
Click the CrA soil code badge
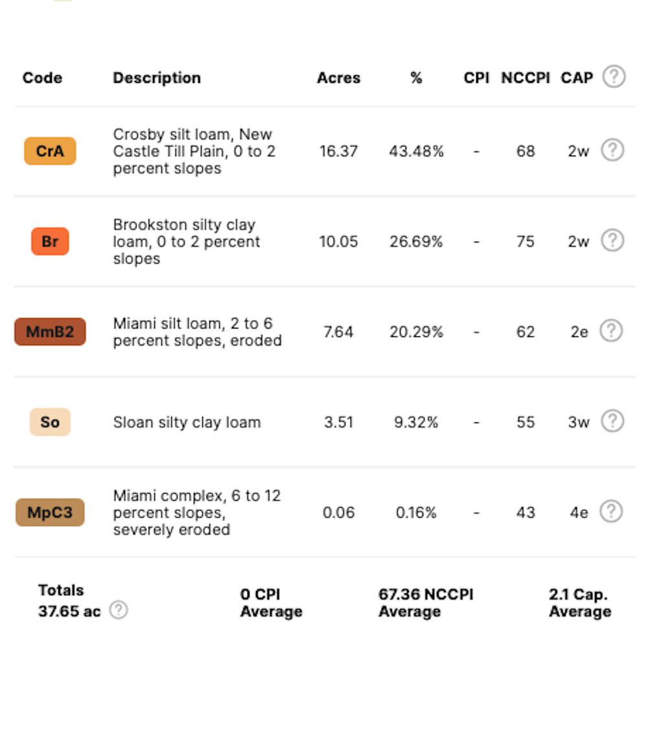50,151
